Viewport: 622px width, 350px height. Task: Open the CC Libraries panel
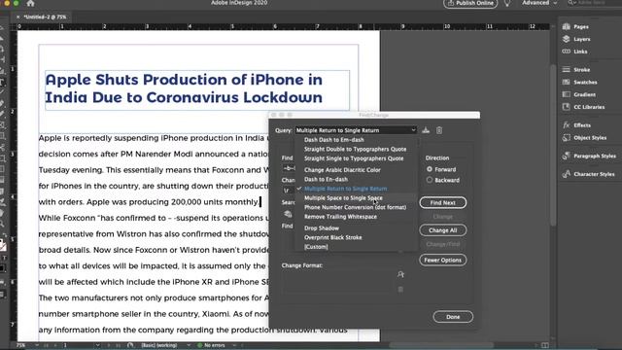[x=583, y=107]
